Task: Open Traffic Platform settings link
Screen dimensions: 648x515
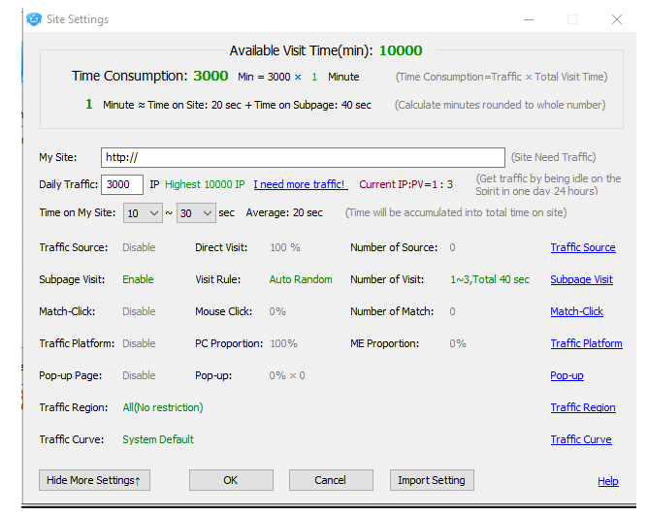Action: pyautogui.click(x=586, y=343)
